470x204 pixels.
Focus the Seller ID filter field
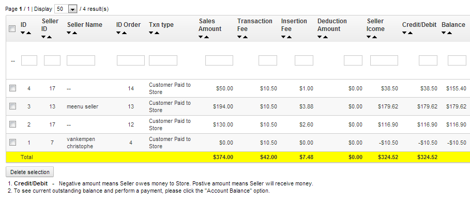click(52, 60)
